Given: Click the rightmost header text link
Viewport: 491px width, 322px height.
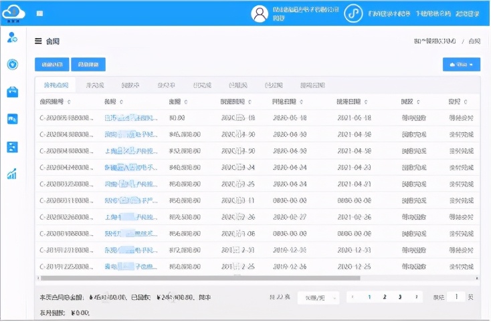Looking at the screenshot, I should (468, 14).
